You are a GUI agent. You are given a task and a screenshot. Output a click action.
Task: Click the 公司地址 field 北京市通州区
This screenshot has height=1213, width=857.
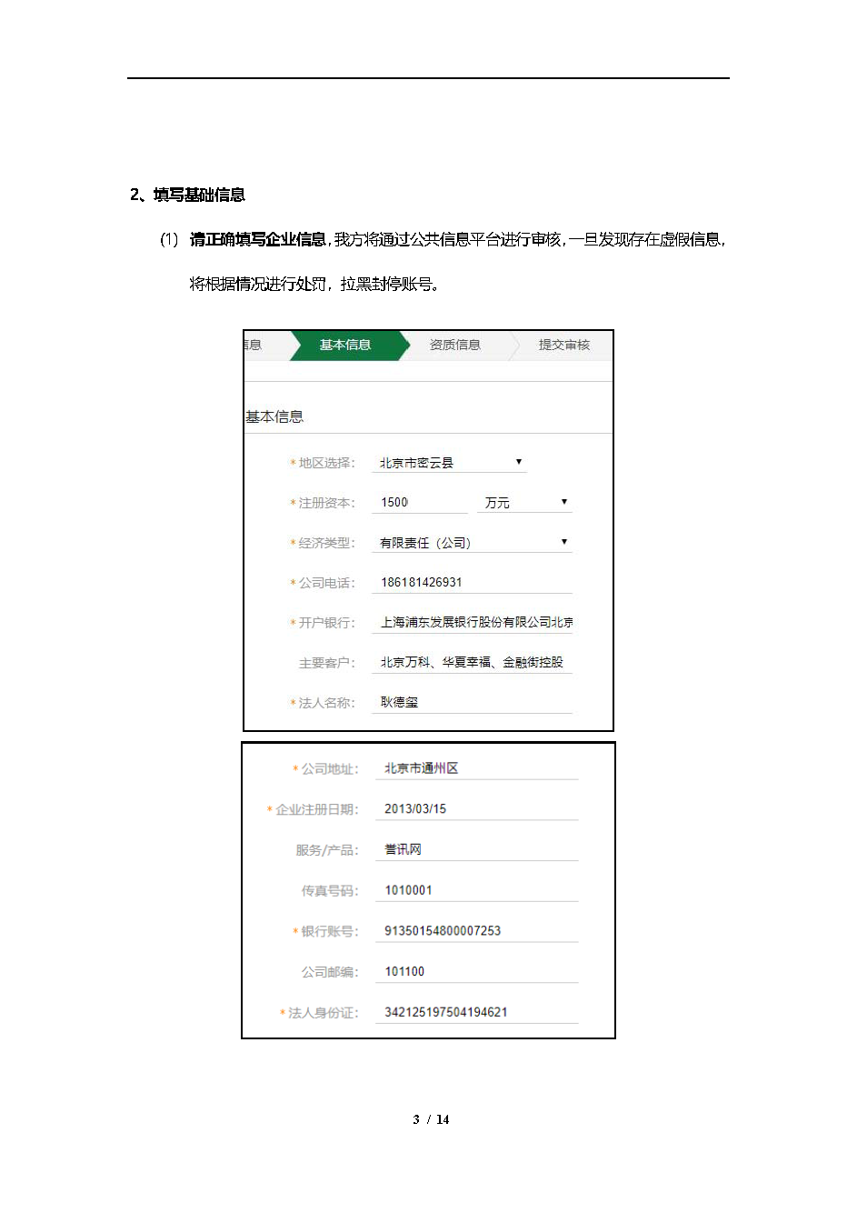(476, 769)
